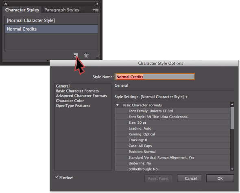Collapse the panel with the double-arrow icon
This screenshot has height=193, width=240.
[96, 4]
